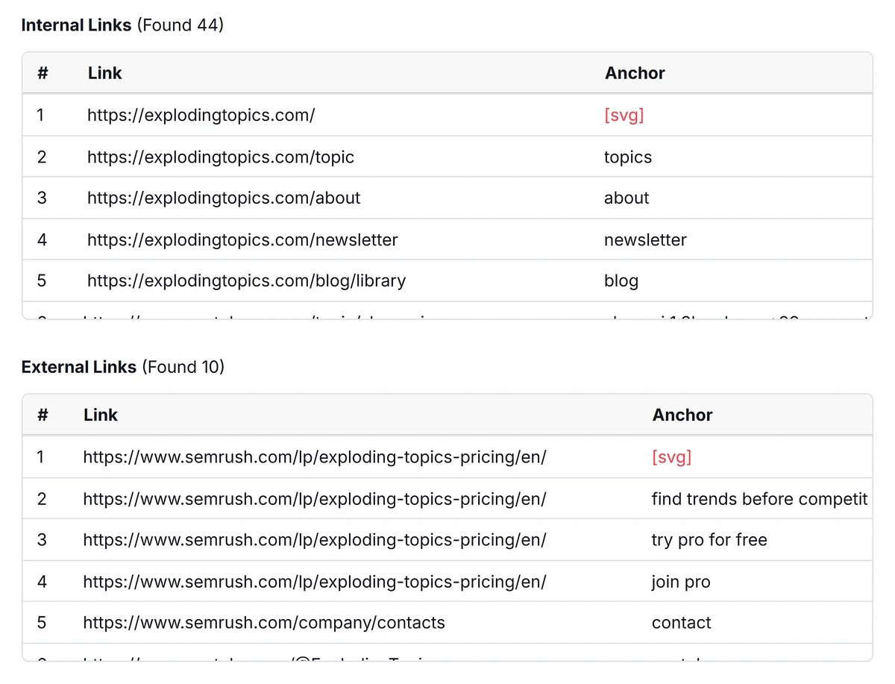The width and height of the screenshot is (895, 684).
Task: Click the Anchor column header in Internal Links table
Action: click(635, 73)
